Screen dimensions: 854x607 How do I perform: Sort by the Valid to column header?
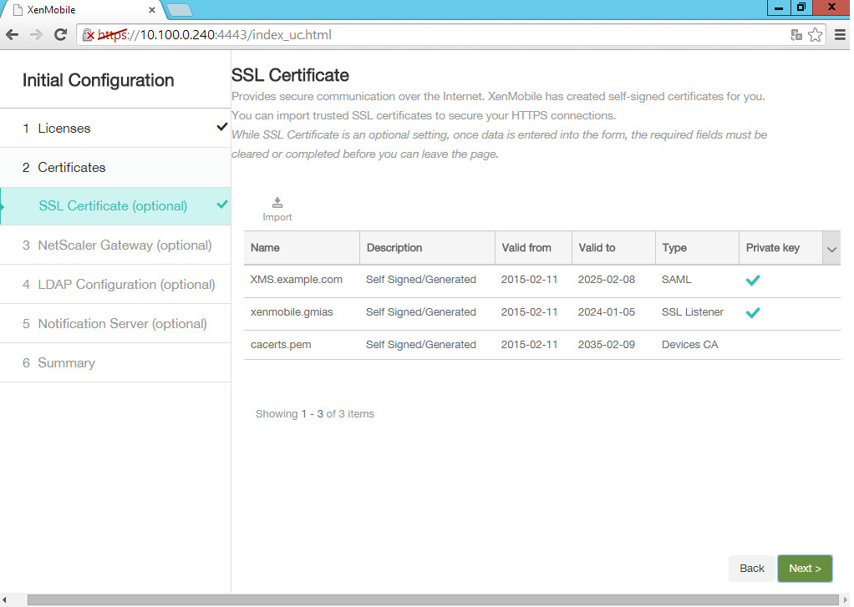pyautogui.click(x=613, y=248)
